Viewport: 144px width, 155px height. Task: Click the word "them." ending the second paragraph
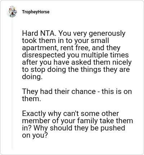pyautogui.click(x=31, y=99)
